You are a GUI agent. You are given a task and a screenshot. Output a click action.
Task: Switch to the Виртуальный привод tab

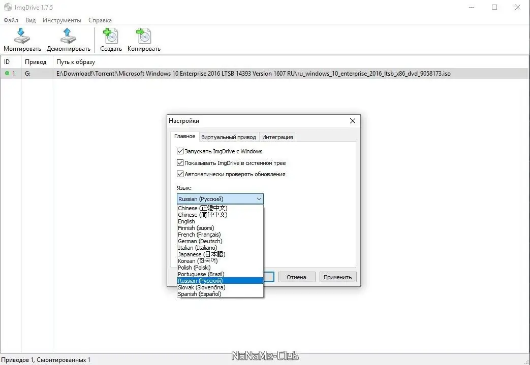(x=229, y=137)
